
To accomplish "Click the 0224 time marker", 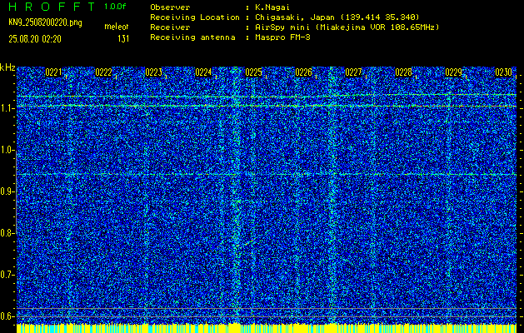I will (203, 72).
